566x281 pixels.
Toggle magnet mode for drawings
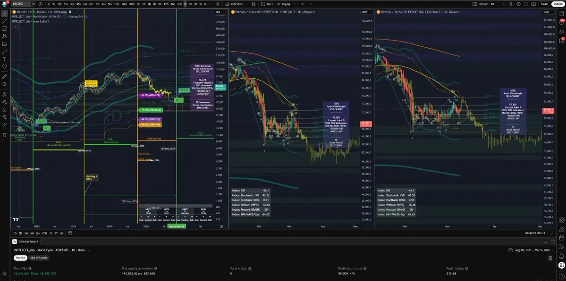(4, 94)
